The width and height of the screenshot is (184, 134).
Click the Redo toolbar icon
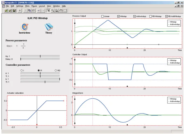click(x=43, y=11)
